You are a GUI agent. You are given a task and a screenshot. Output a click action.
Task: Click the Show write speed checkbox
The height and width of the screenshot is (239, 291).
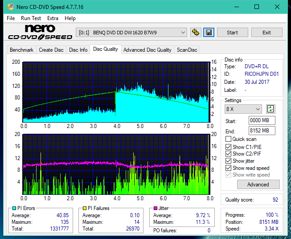tap(228, 175)
